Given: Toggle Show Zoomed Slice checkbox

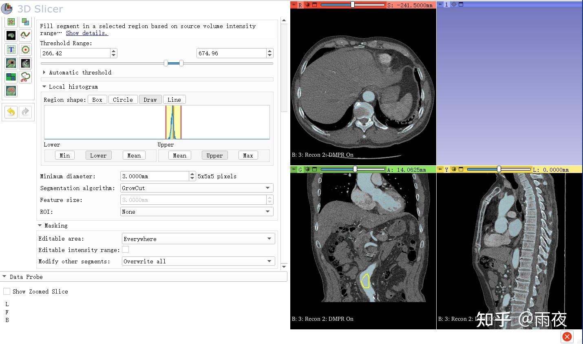Looking at the screenshot, I should pos(7,291).
